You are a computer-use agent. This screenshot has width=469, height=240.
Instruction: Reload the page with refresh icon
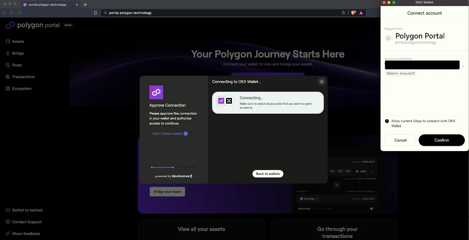[20, 13]
